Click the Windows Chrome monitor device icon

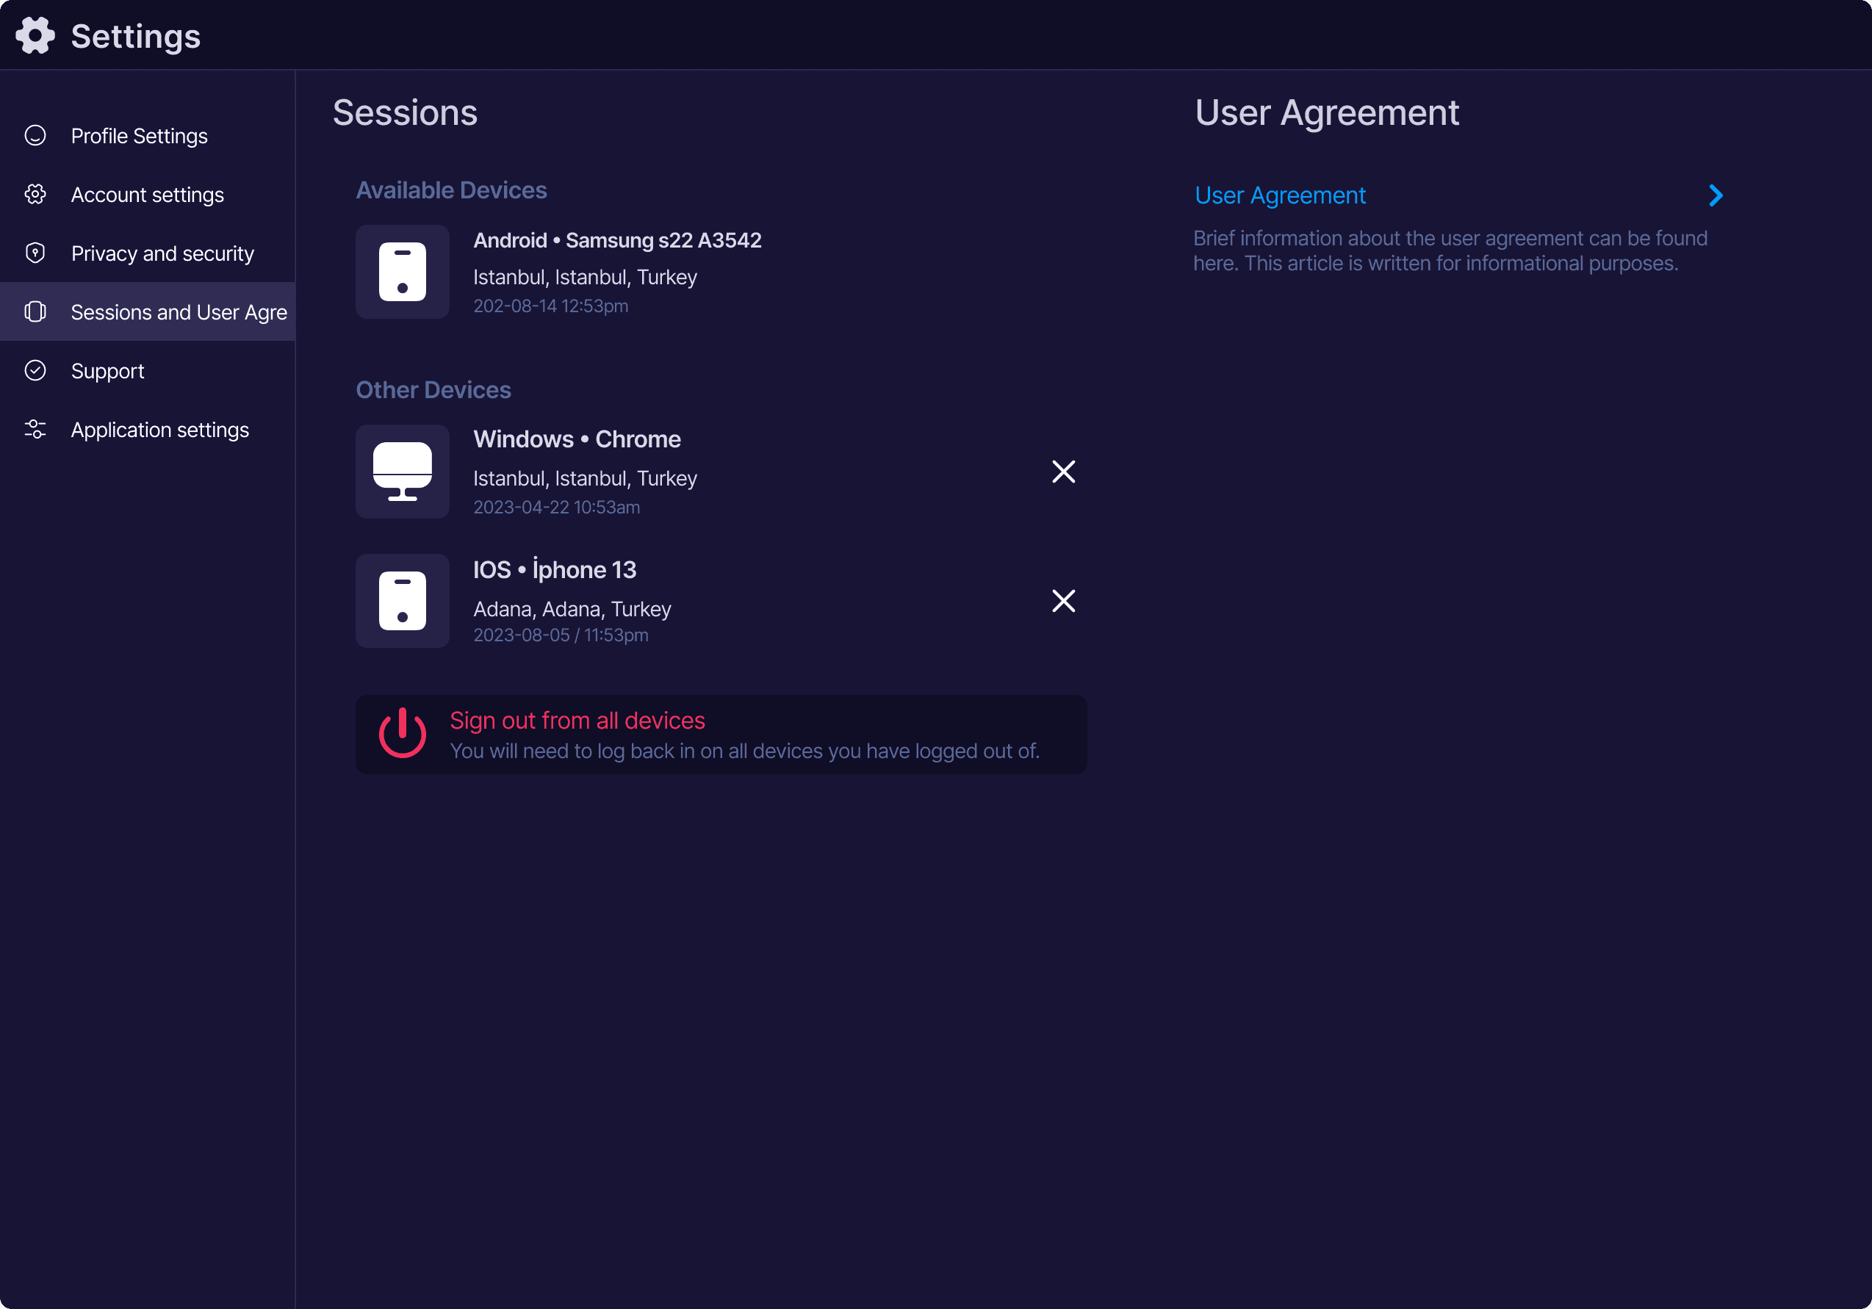(402, 471)
